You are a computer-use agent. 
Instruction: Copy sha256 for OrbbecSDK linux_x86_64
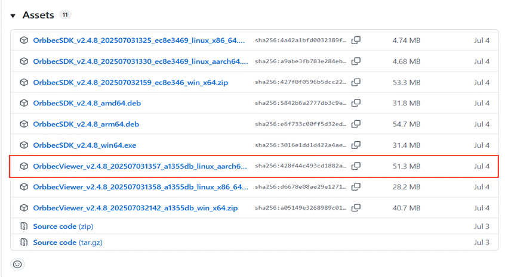[x=356, y=40]
